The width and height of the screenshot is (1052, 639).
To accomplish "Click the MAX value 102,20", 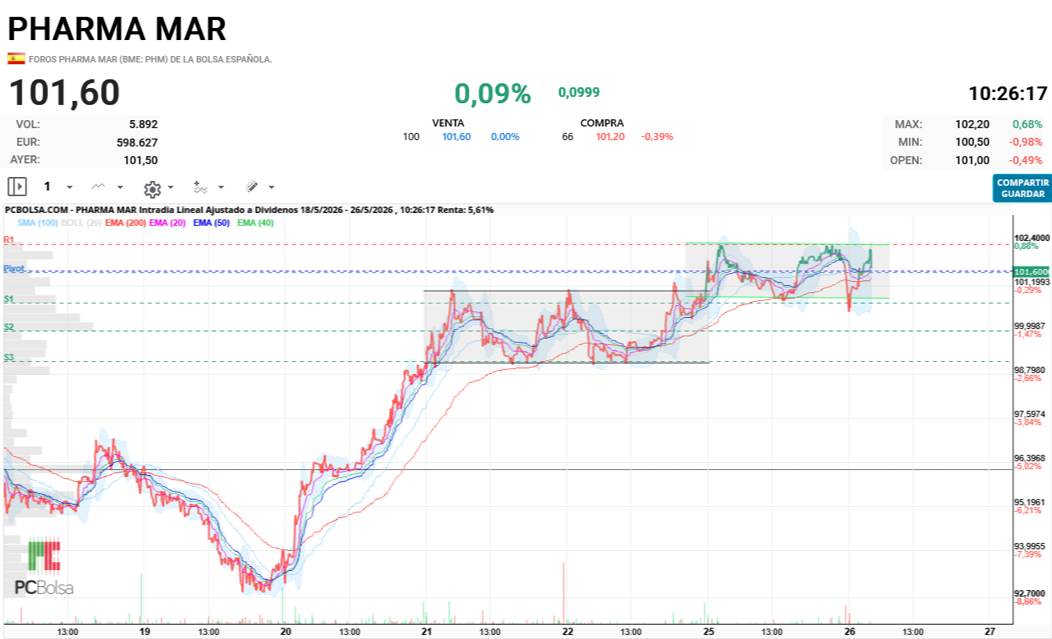I will [972, 124].
